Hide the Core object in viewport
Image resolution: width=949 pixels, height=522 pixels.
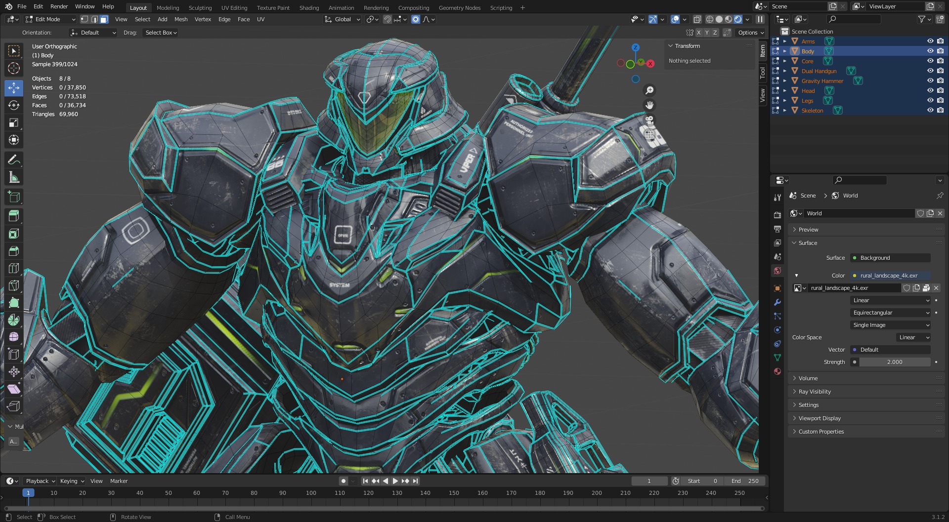[930, 61]
